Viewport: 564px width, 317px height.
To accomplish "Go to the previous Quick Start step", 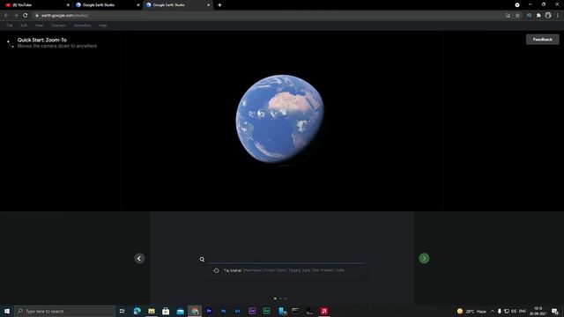I will click(x=139, y=258).
